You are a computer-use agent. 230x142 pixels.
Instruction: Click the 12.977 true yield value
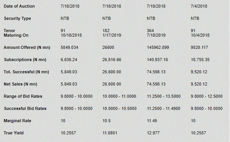[x=153, y=133]
